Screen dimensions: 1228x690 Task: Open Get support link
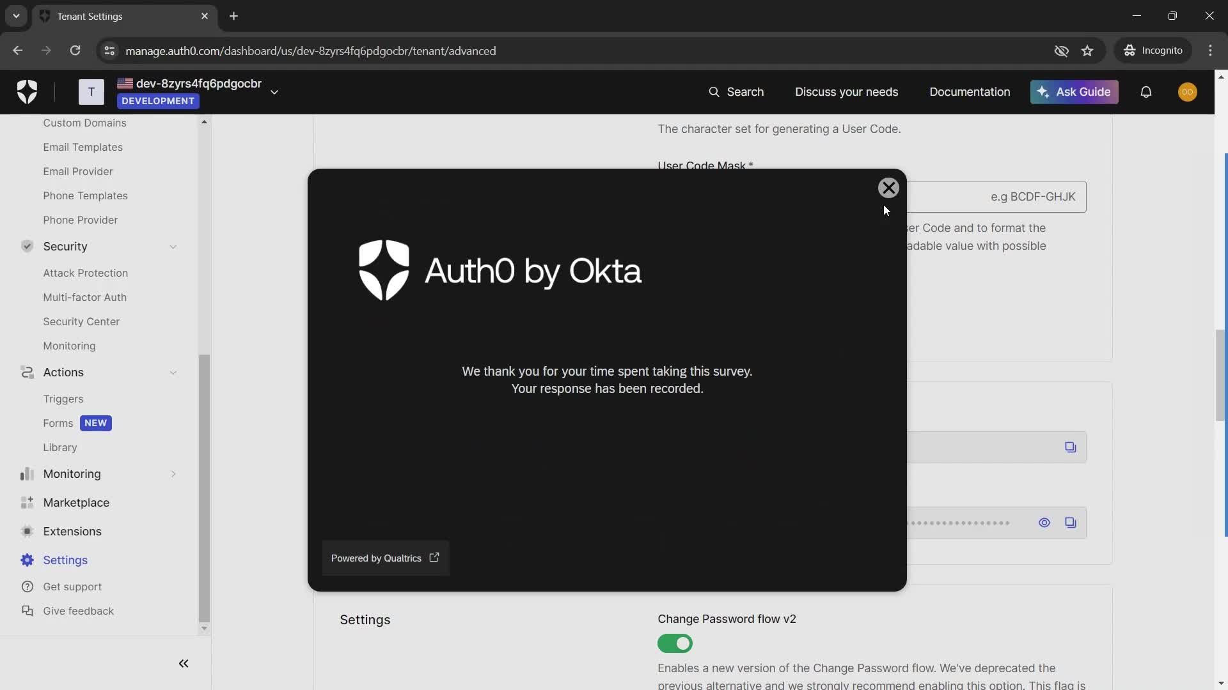[72, 586]
